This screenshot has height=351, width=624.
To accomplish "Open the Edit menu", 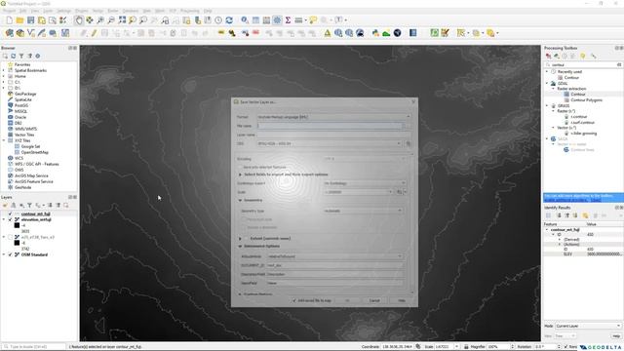I will tap(23, 11).
